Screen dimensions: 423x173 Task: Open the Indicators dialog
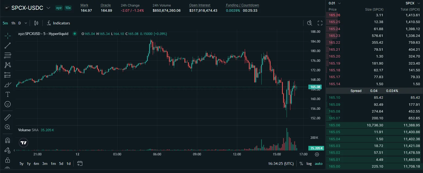[x=58, y=23]
